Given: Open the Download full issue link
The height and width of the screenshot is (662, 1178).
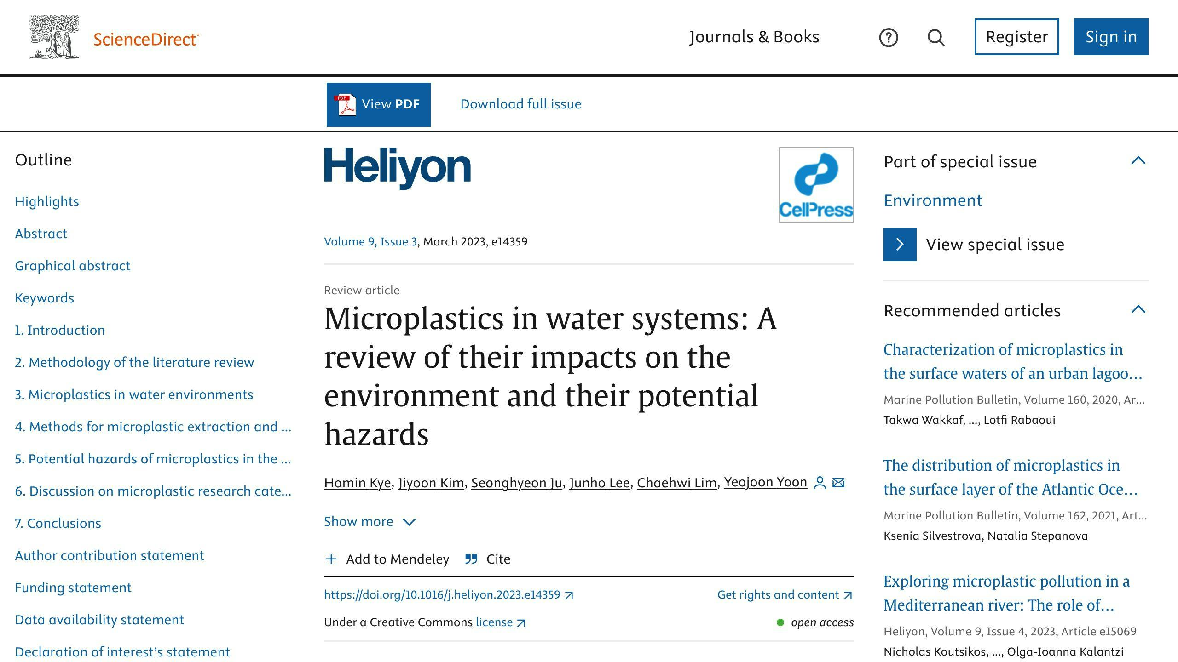Looking at the screenshot, I should coord(520,104).
